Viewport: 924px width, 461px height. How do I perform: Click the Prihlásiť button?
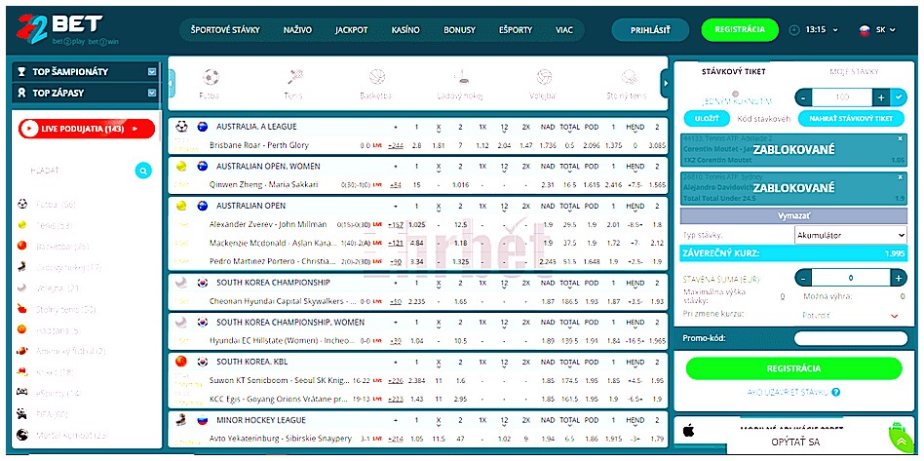(x=650, y=30)
